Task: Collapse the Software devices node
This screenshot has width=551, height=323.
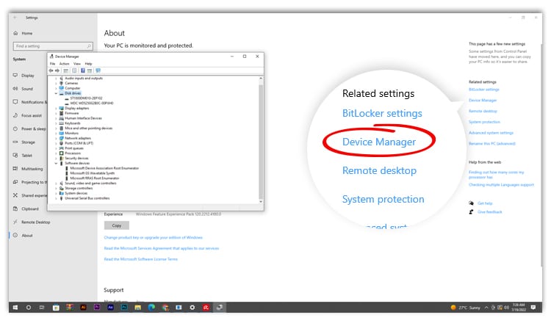Action: click(x=56, y=163)
